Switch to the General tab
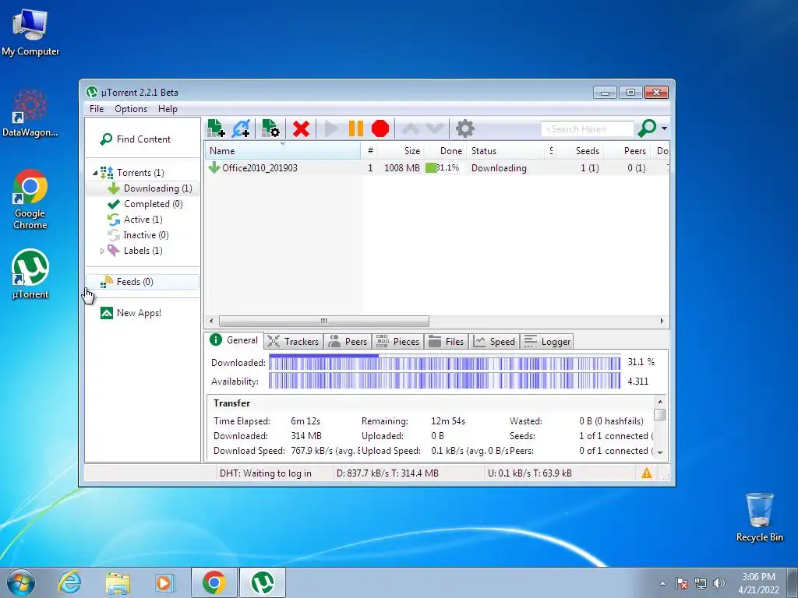The image size is (798, 598). [234, 340]
